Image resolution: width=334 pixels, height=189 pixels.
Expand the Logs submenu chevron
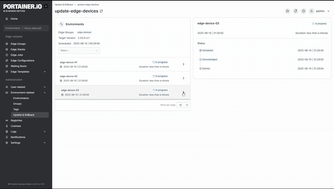point(45,132)
